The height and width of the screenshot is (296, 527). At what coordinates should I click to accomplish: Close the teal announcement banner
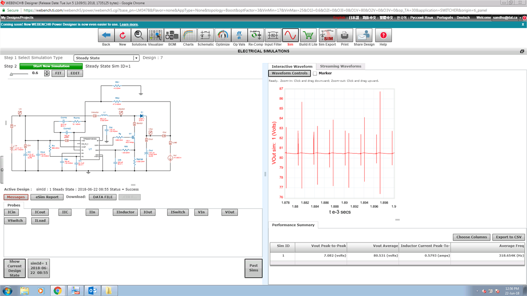click(522, 24)
